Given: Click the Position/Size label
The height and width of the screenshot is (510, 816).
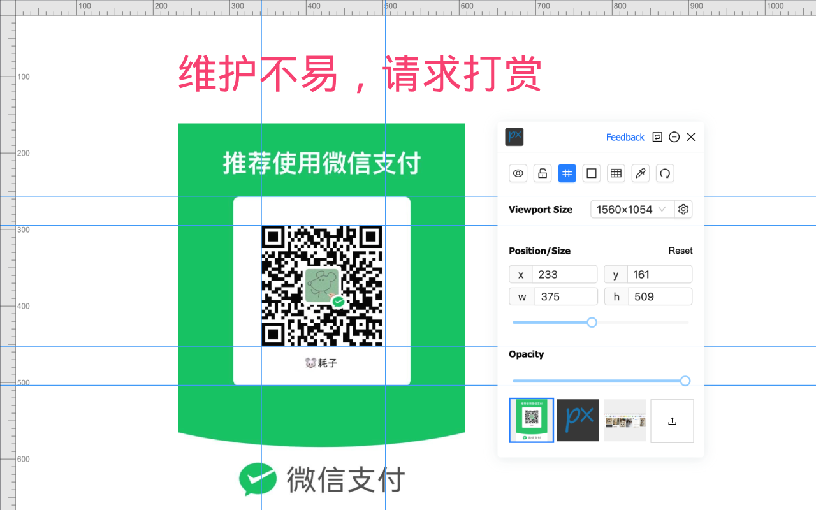Looking at the screenshot, I should coord(540,251).
